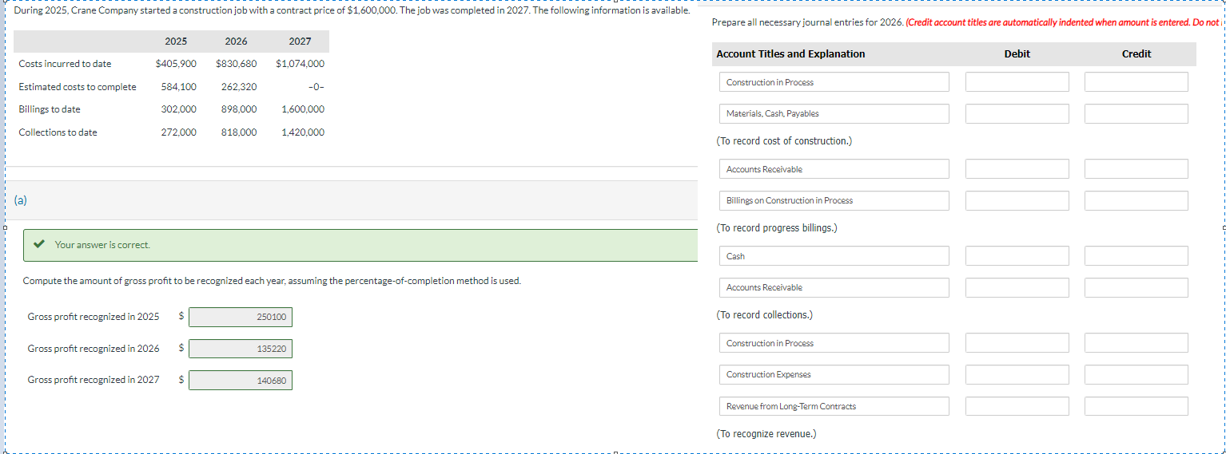Click the red credit account titles instruction text

[1065, 22]
